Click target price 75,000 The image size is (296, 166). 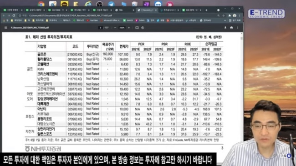[108, 59]
